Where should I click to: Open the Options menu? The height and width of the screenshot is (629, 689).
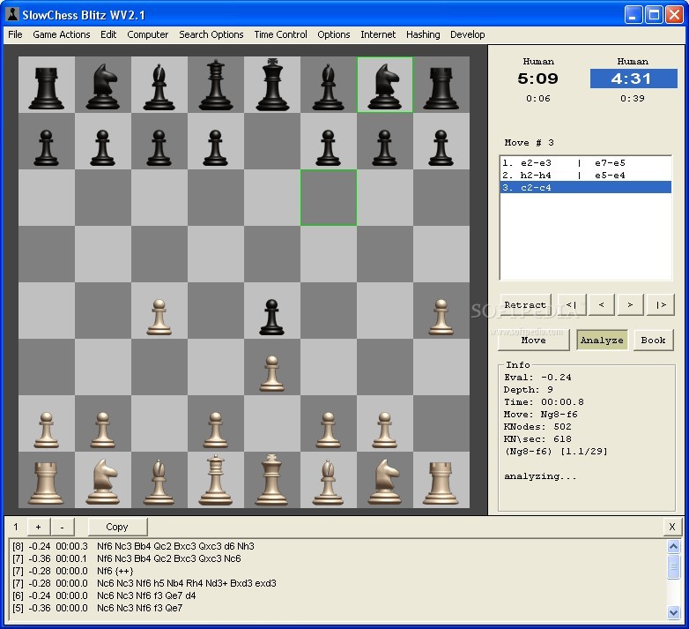click(334, 34)
